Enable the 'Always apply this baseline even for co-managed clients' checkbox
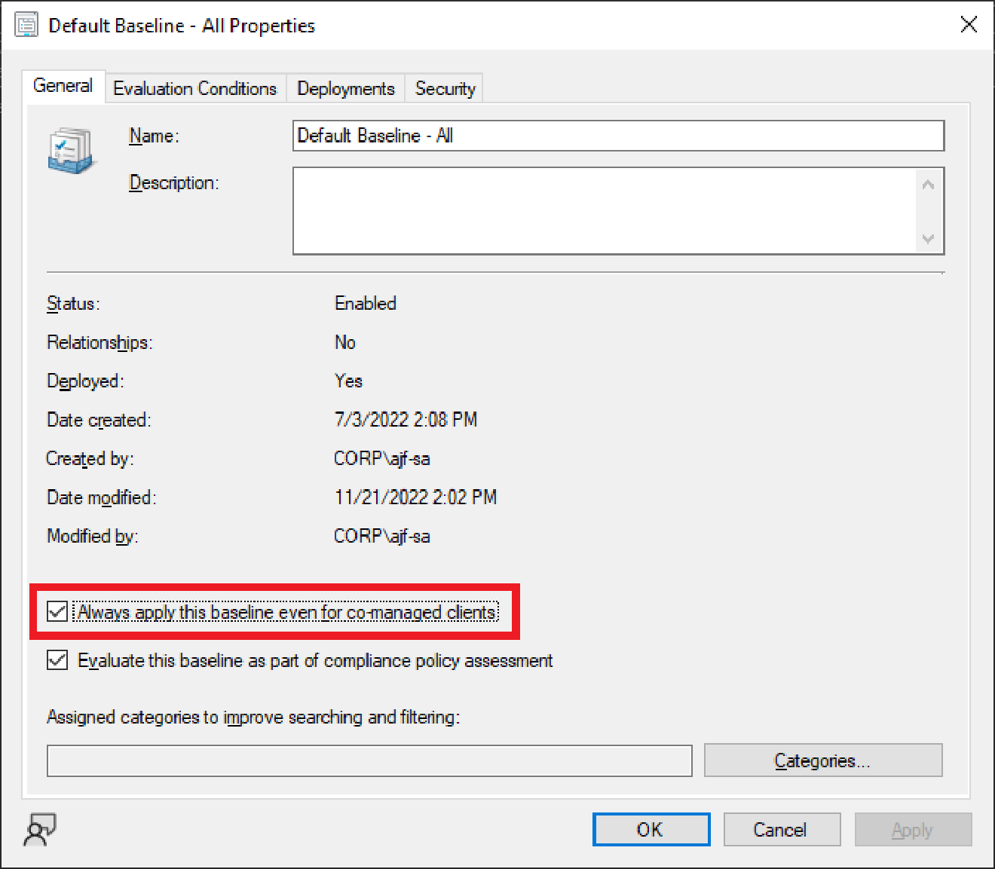The image size is (995, 869). coord(57,612)
